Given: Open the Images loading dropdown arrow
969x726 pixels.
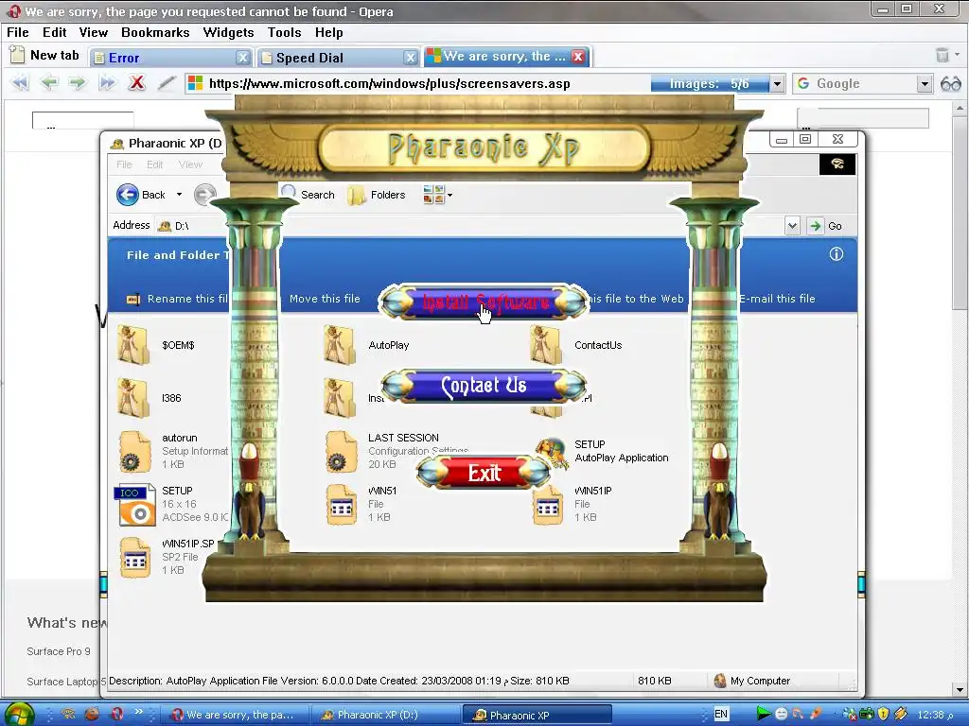Looking at the screenshot, I should click(x=778, y=83).
